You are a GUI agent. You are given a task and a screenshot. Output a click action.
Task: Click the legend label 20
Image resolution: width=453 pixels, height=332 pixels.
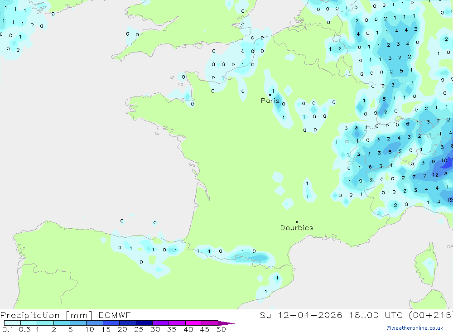coord(122,329)
